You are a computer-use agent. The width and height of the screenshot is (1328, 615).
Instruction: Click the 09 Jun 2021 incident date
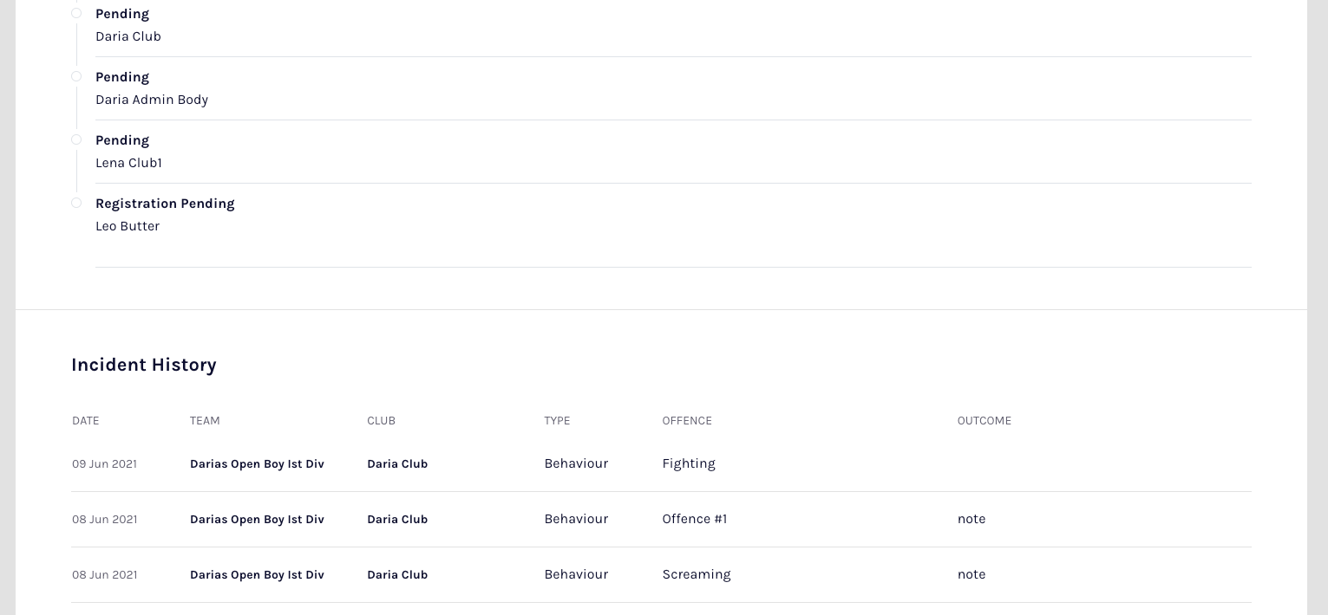pyautogui.click(x=104, y=464)
